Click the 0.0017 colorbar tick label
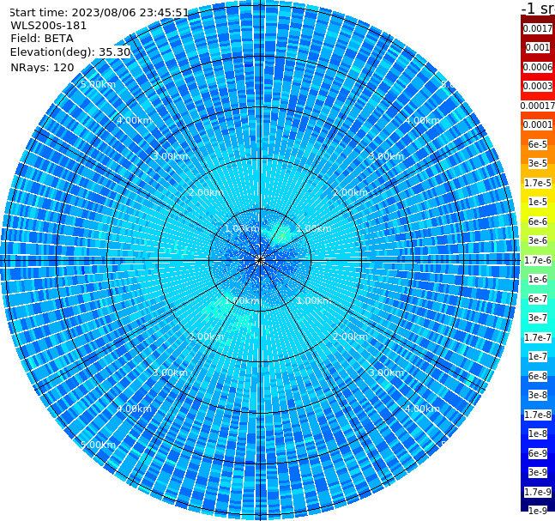The image size is (555, 521). (538, 28)
